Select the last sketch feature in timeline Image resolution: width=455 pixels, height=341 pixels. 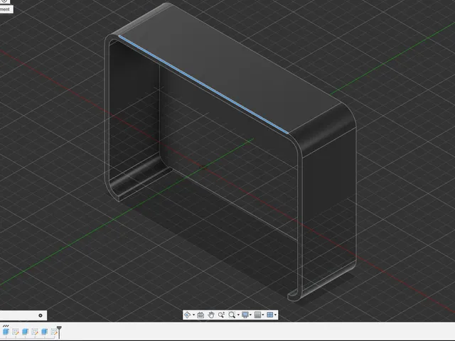click(54, 332)
